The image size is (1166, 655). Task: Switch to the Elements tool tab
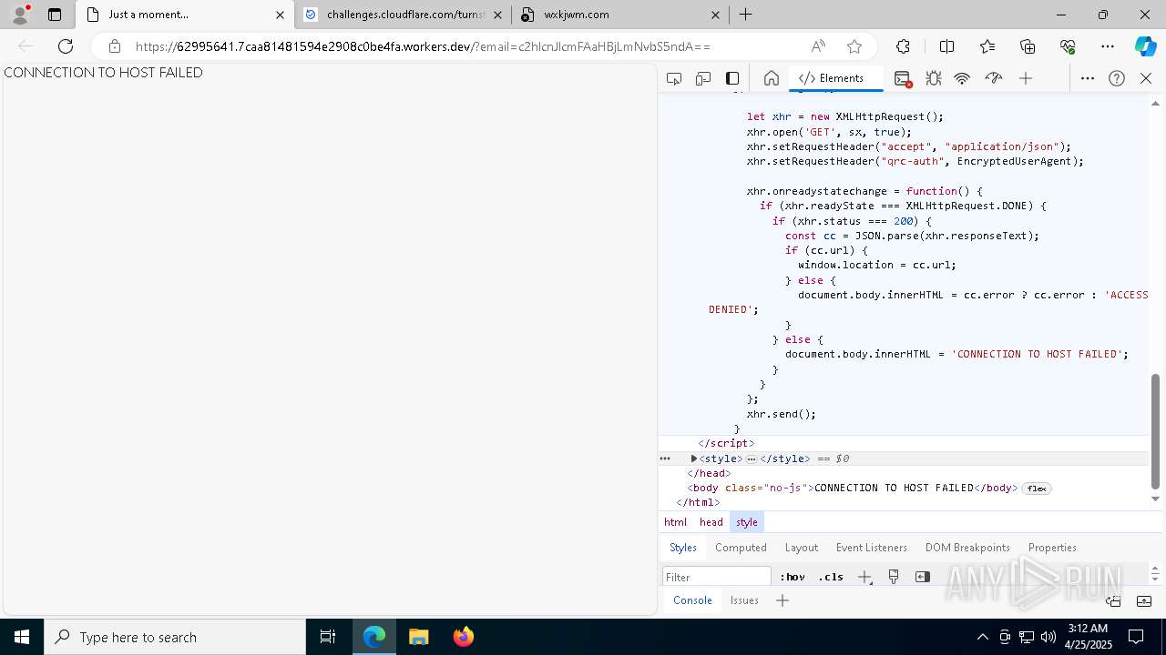coord(835,78)
